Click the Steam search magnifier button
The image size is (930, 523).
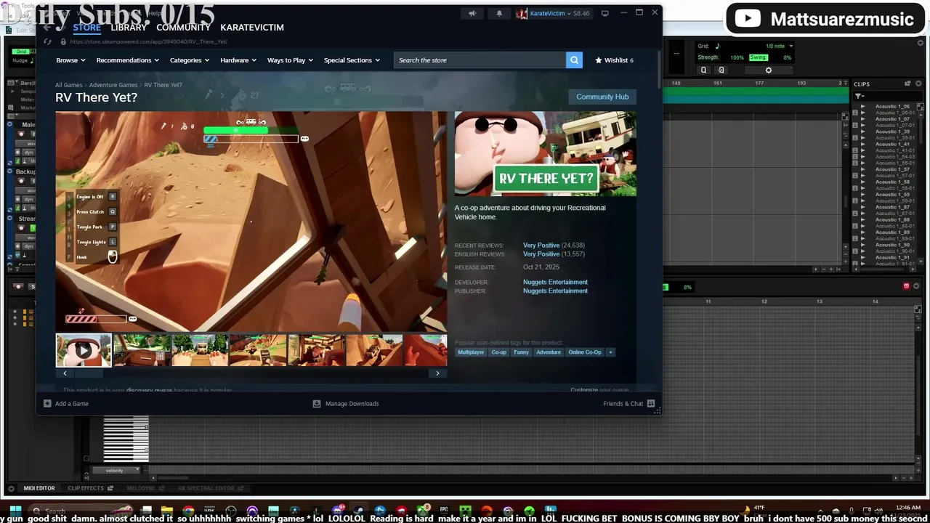574,60
